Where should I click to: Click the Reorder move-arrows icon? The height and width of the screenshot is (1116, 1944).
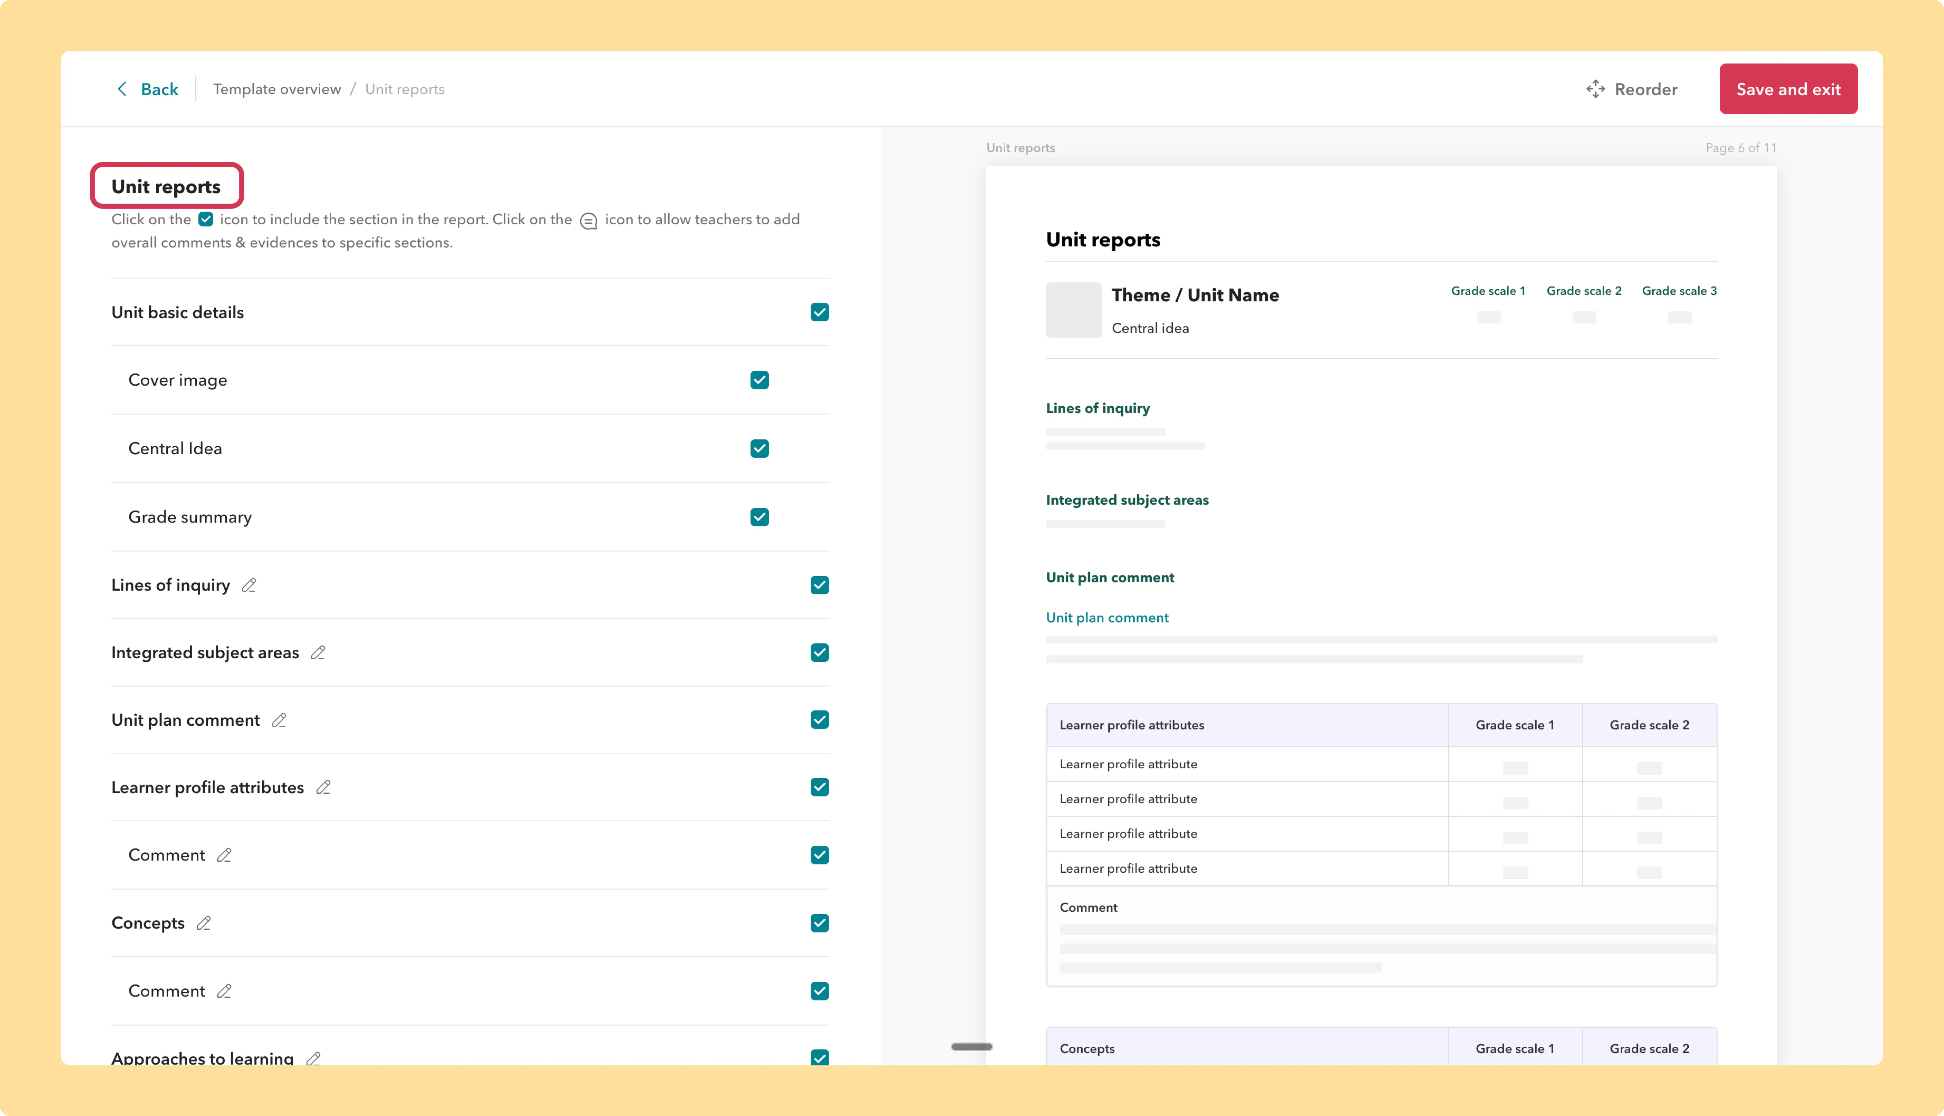point(1595,89)
